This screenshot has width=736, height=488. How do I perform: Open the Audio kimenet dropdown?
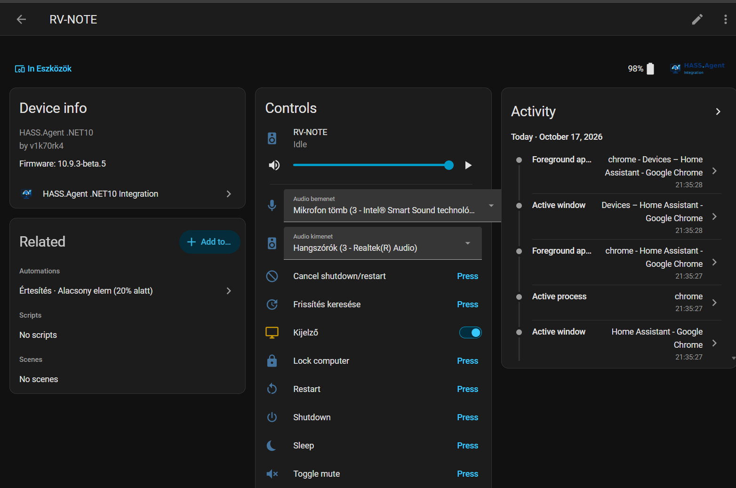click(x=383, y=243)
